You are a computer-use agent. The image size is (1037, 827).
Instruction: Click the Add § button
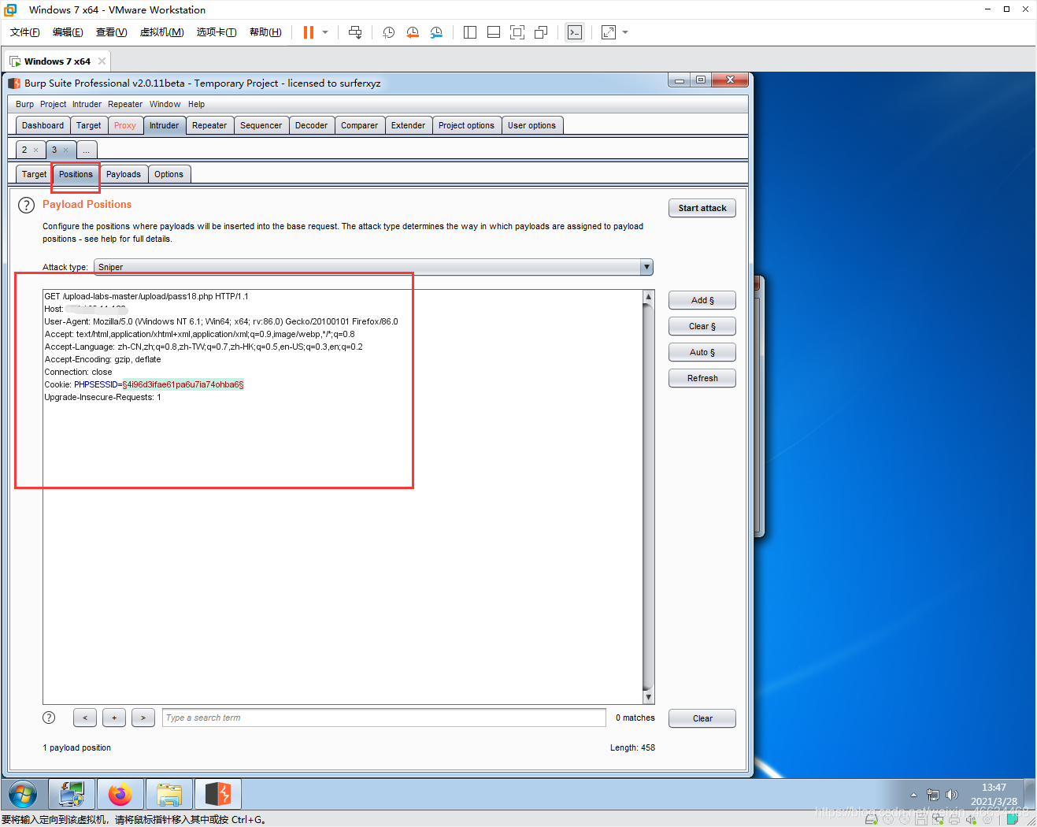tap(702, 300)
